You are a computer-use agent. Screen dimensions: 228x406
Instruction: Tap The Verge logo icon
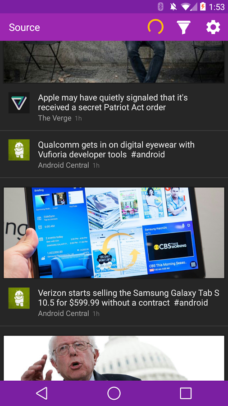[19, 103]
